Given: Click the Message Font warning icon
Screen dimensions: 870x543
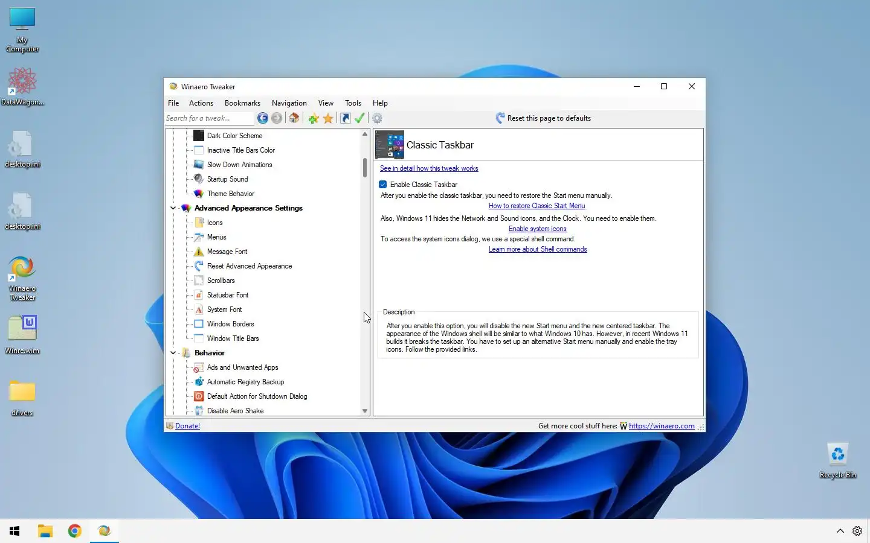Looking at the screenshot, I should (199, 252).
